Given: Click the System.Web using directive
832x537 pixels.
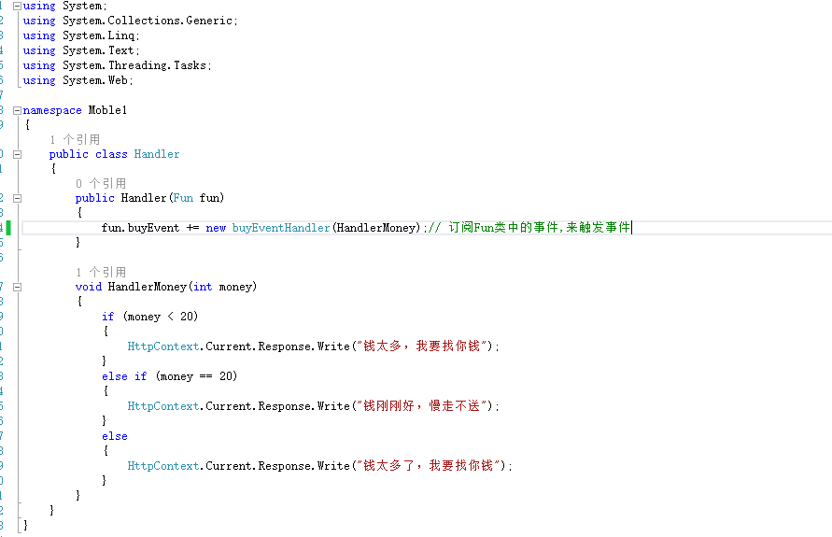Looking at the screenshot, I should [x=78, y=80].
